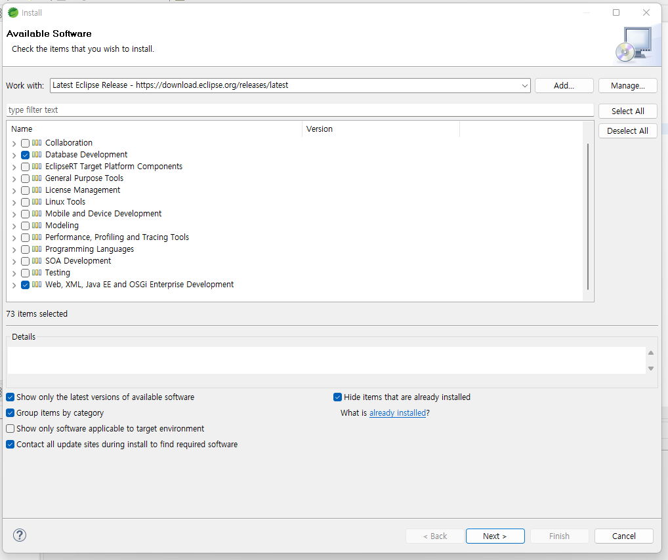Click the EclipseRT Target Platform Components icon
Image resolution: width=668 pixels, height=560 pixels.
tap(37, 167)
